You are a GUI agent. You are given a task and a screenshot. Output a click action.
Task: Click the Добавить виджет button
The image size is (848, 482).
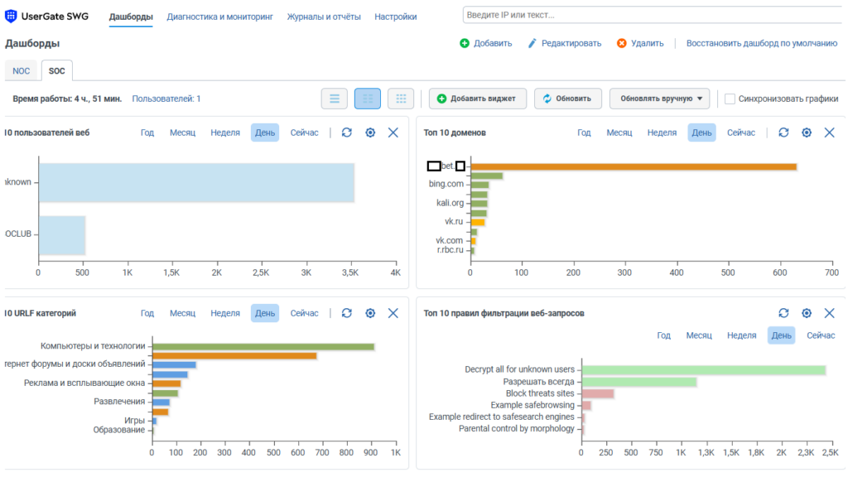(x=477, y=99)
